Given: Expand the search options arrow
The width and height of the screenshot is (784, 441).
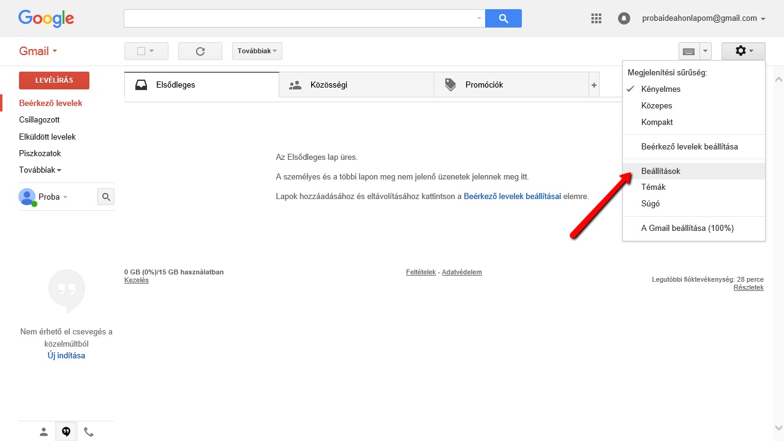Looking at the screenshot, I should [479, 18].
